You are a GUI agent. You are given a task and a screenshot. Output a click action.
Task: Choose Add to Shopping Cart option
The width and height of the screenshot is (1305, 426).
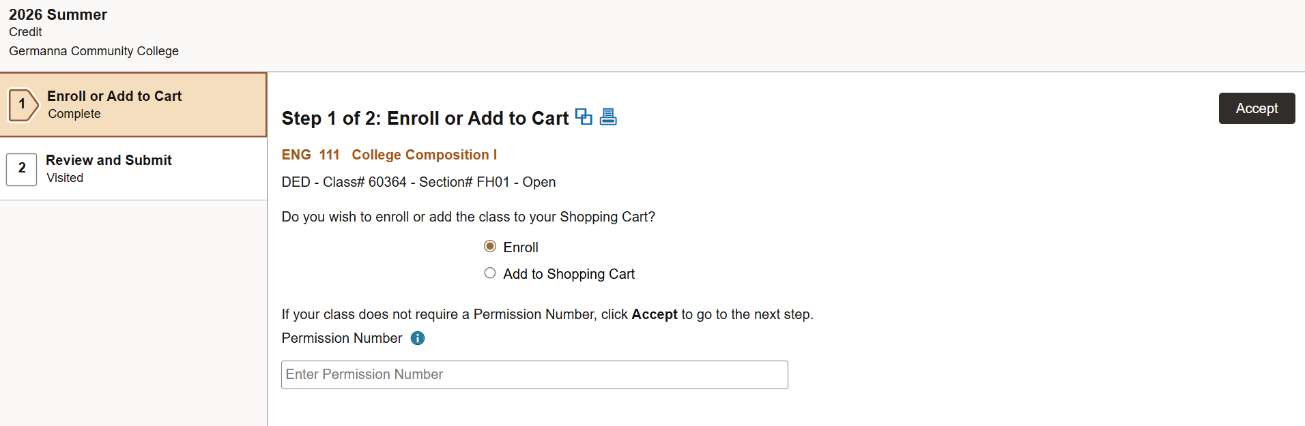tap(490, 273)
